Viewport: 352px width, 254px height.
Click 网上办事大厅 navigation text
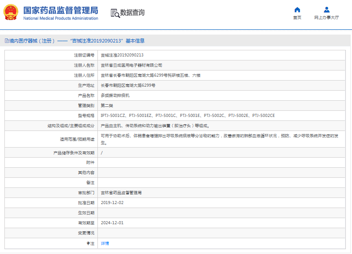tap(326, 18)
